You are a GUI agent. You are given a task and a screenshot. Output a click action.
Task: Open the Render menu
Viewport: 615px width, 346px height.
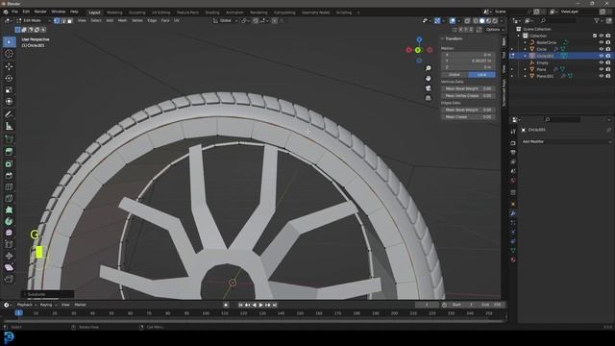40,12
